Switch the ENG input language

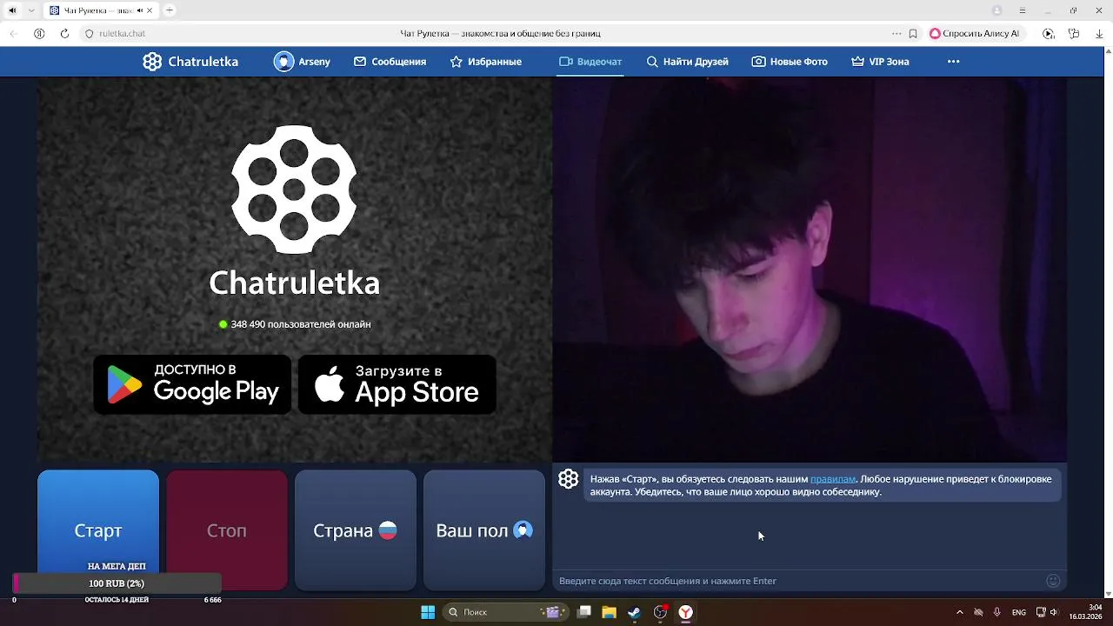click(x=1018, y=612)
